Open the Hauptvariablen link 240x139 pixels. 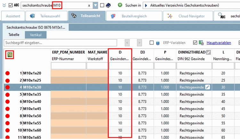(x=219, y=43)
